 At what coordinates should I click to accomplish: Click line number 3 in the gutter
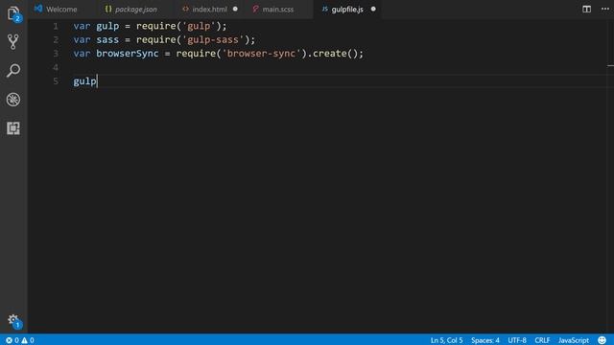(56, 54)
